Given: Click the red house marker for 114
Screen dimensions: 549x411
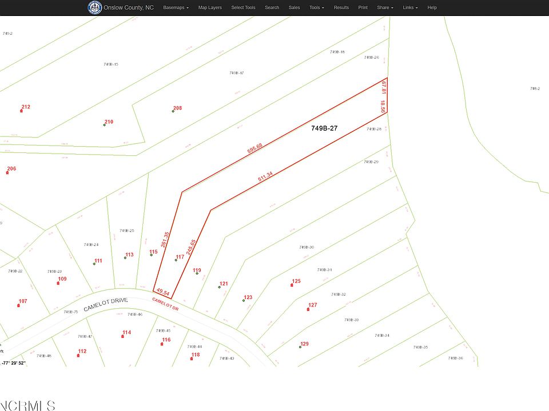Looking at the screenshot, I should coord(122,336).
